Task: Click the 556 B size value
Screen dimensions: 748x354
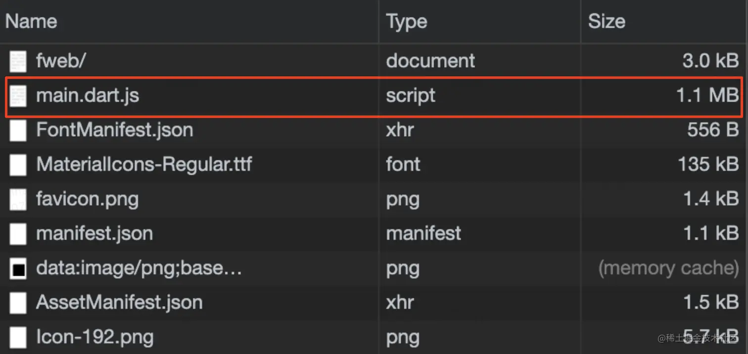Action: (x=713, y=130)
